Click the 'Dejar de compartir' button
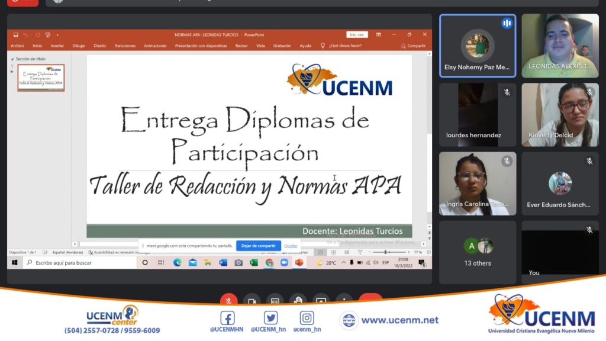This screenshot has width=606, height=341. point(259,245)
